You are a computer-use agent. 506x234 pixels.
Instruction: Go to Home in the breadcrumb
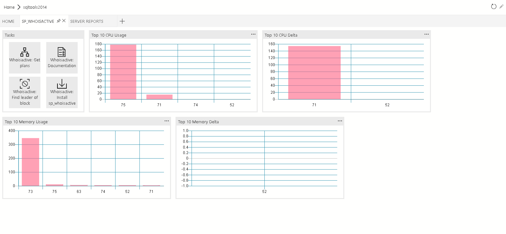click(x=9, y=7)
